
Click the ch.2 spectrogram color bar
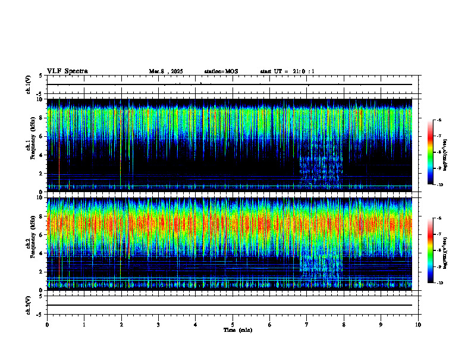click(x=430, y=250)
